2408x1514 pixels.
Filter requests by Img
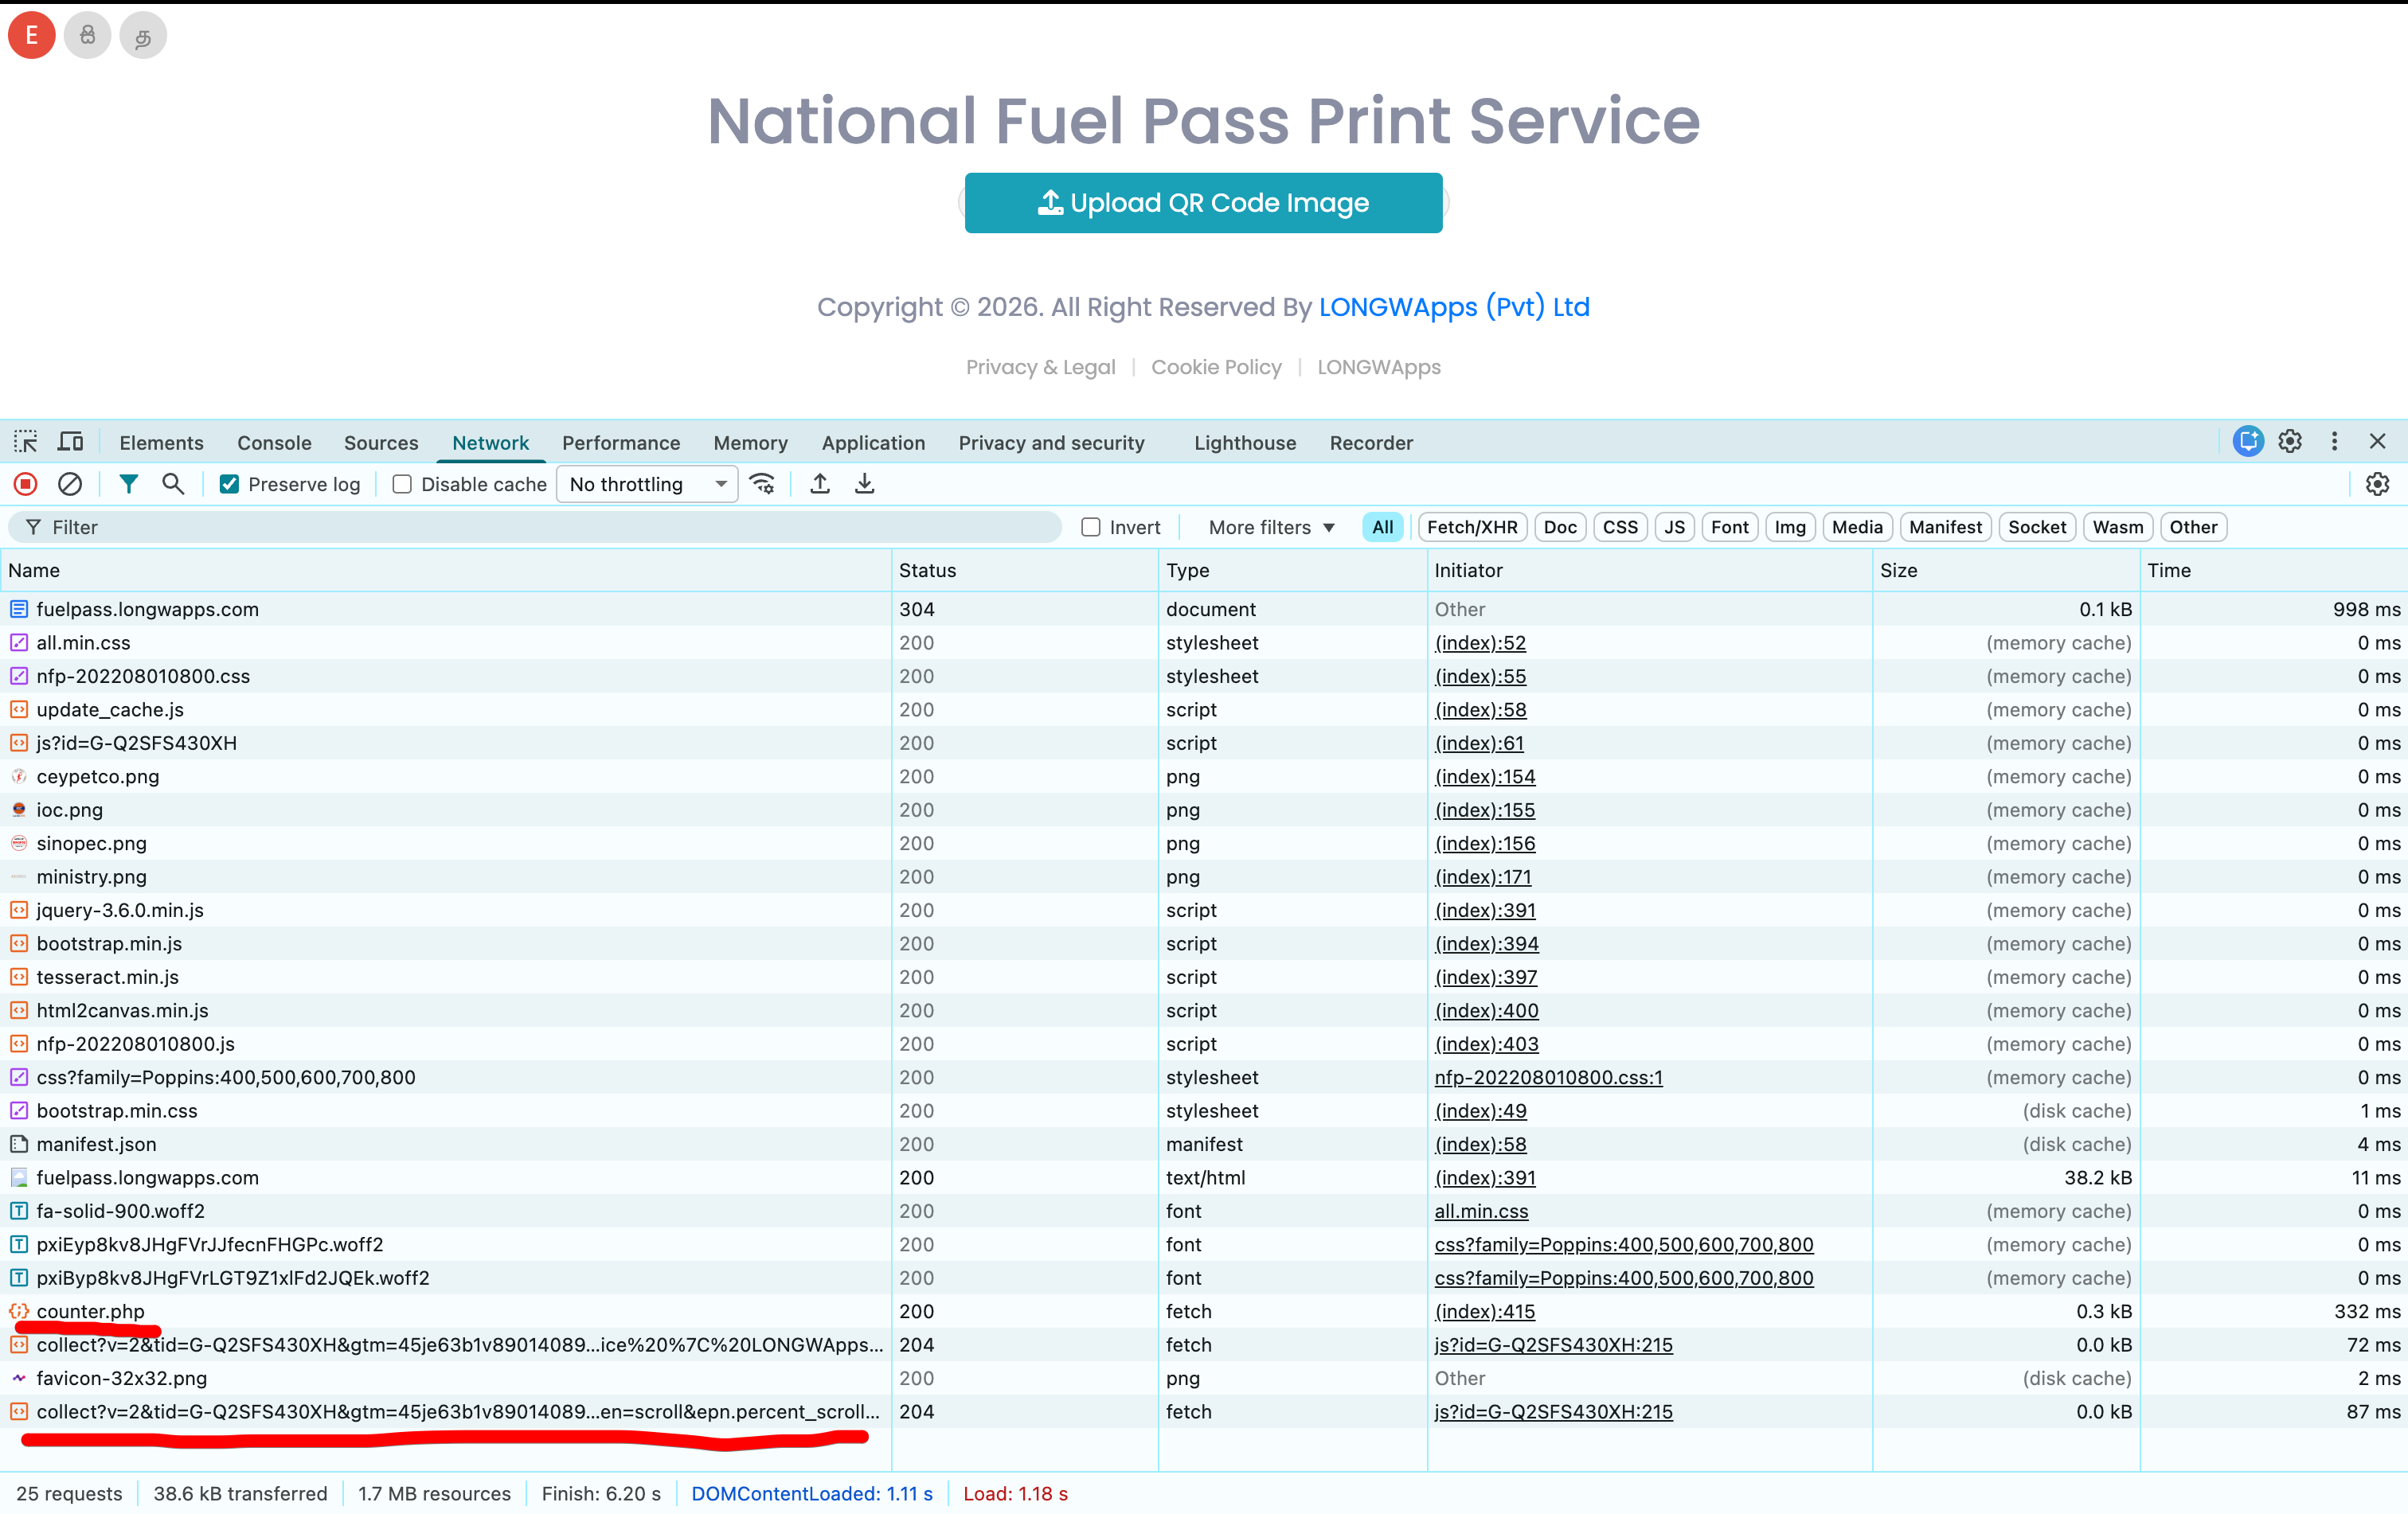1790,527
